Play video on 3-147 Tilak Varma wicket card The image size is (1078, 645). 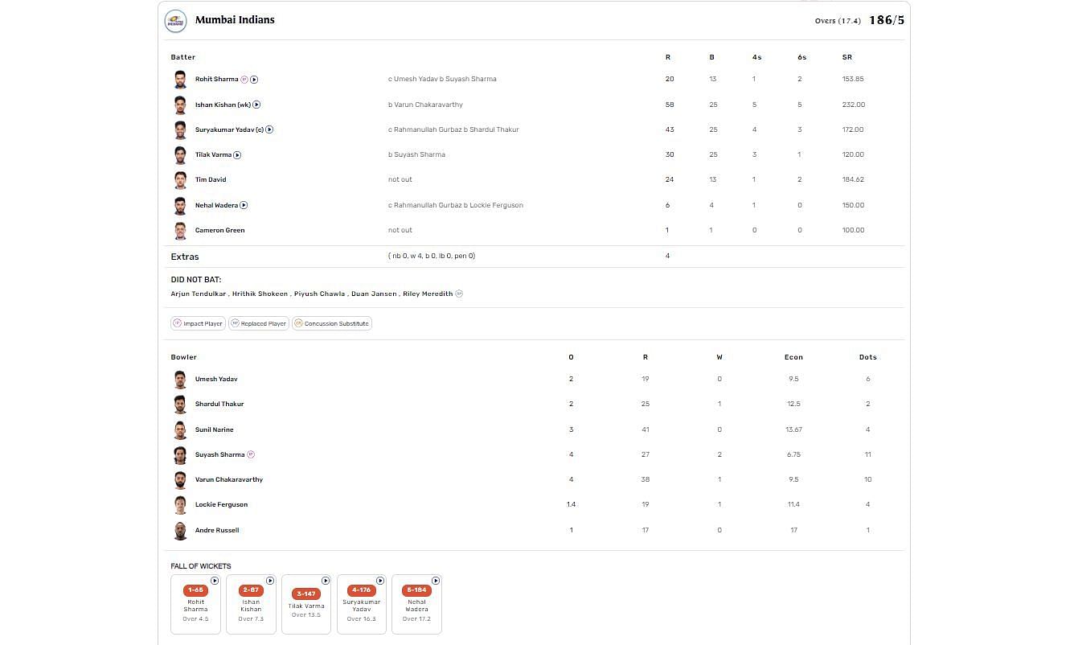[326, 581]
